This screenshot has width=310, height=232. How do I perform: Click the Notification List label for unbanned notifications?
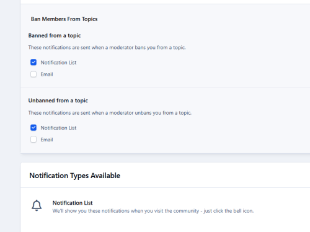58,128
